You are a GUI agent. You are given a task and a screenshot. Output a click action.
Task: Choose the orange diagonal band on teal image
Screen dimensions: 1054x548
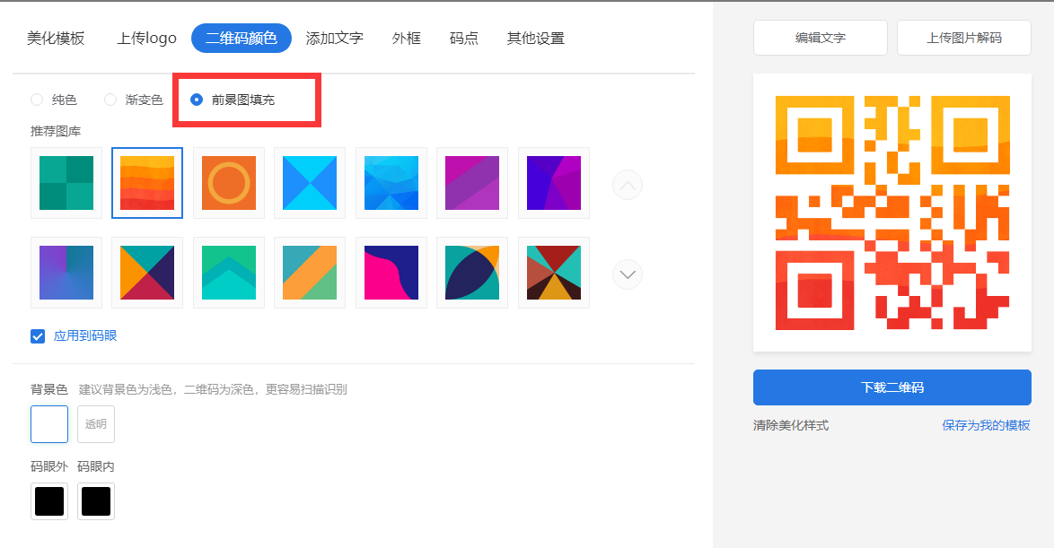pos(310,273)
